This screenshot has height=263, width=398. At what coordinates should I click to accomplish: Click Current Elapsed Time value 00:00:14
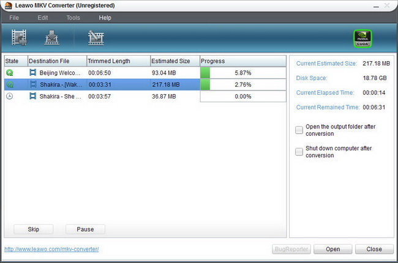(374, 93)
